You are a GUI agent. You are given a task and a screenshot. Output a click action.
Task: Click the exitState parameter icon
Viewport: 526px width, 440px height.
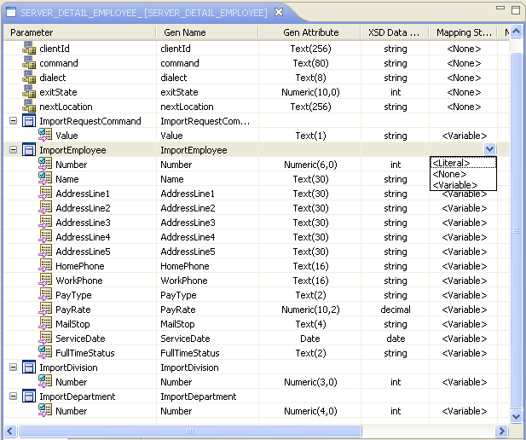(x=29, y=92)
